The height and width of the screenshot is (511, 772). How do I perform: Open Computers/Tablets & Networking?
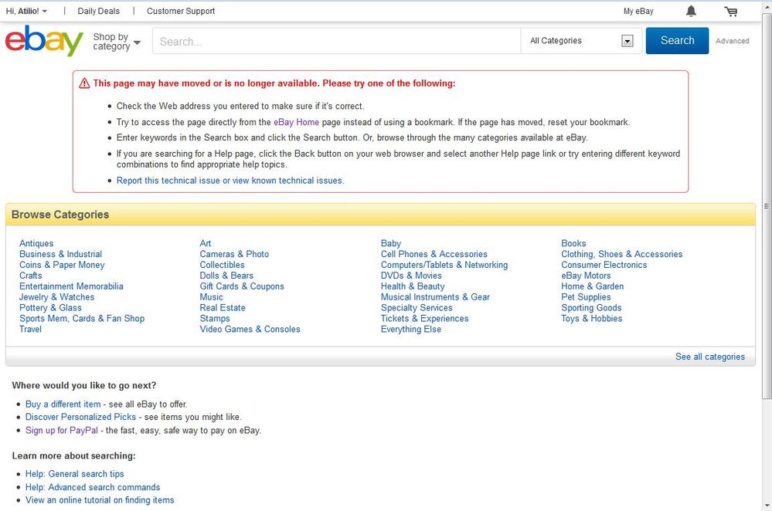(x=444, y=265)
